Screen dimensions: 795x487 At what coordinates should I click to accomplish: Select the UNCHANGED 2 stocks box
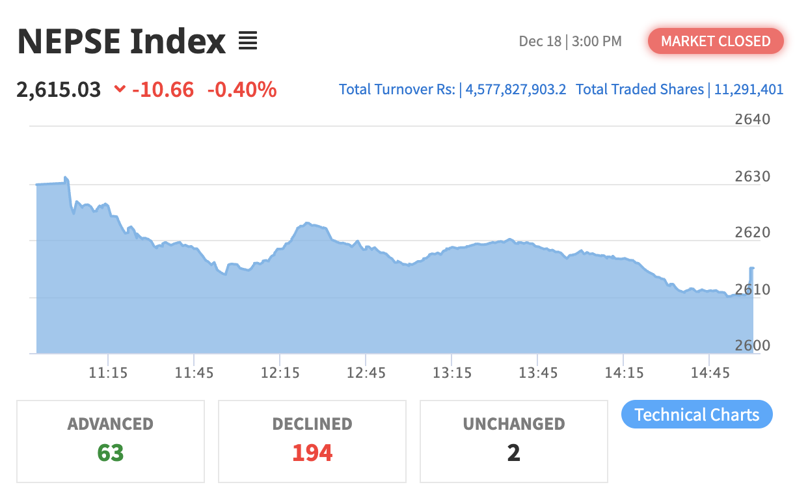click(x=514, y=441)
